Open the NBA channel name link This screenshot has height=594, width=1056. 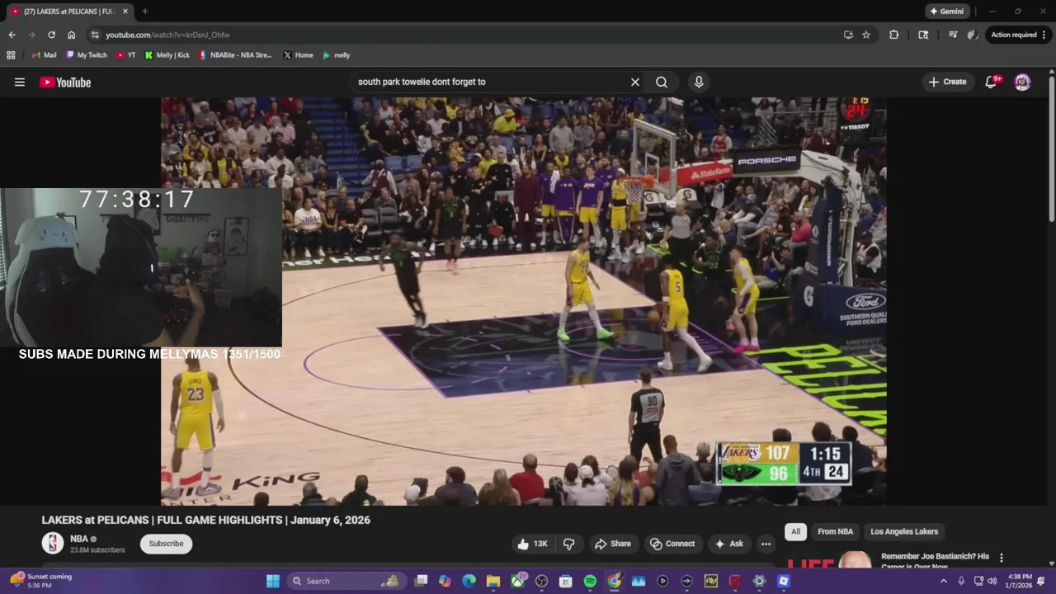(79, 539)
